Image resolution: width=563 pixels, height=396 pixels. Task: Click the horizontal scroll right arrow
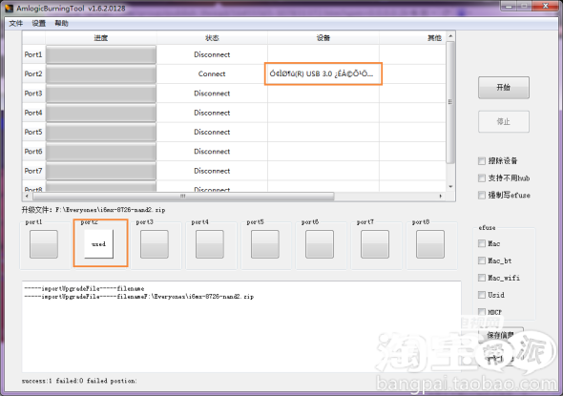tap(440, 196)
